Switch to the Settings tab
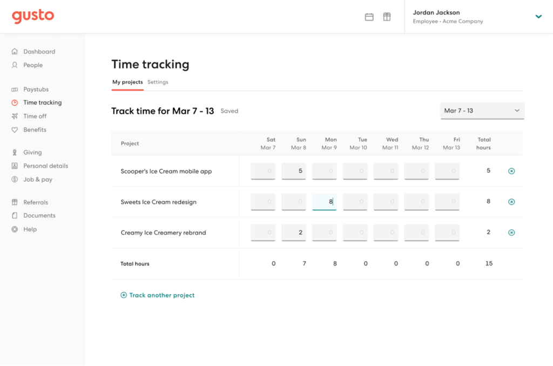The height and width of the screenshot is (366, 553). (x=158, y=82)
